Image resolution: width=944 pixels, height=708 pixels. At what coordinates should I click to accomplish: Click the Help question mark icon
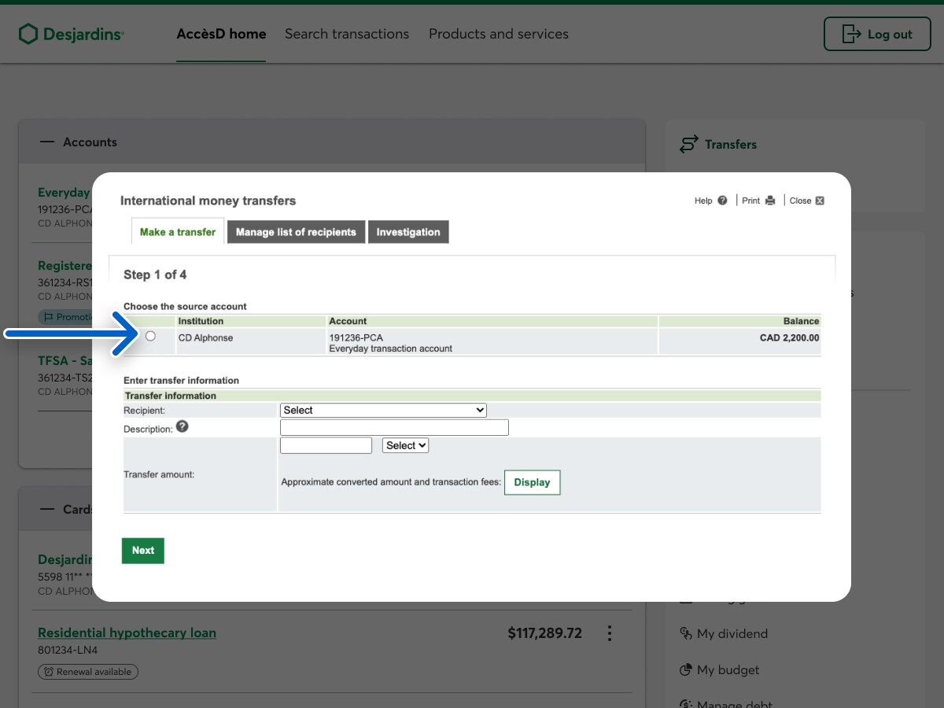[722, 201]
